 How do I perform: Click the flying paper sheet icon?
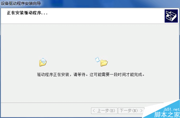97,59
